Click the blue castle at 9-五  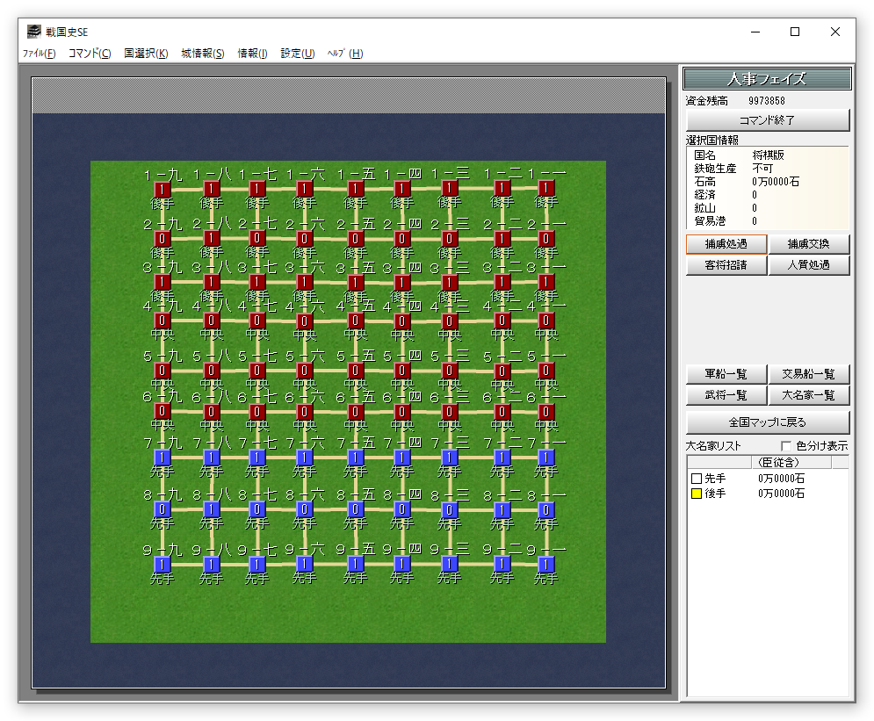click(356, 563)
